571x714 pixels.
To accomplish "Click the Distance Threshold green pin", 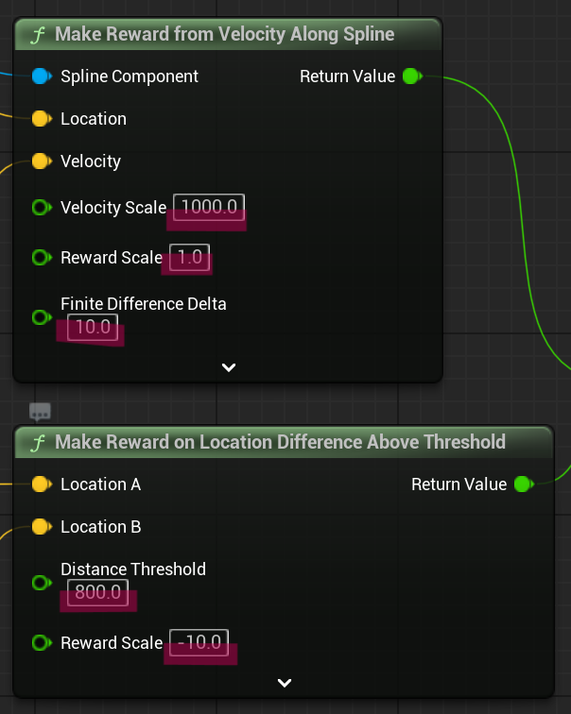I will tap(41, 583).
